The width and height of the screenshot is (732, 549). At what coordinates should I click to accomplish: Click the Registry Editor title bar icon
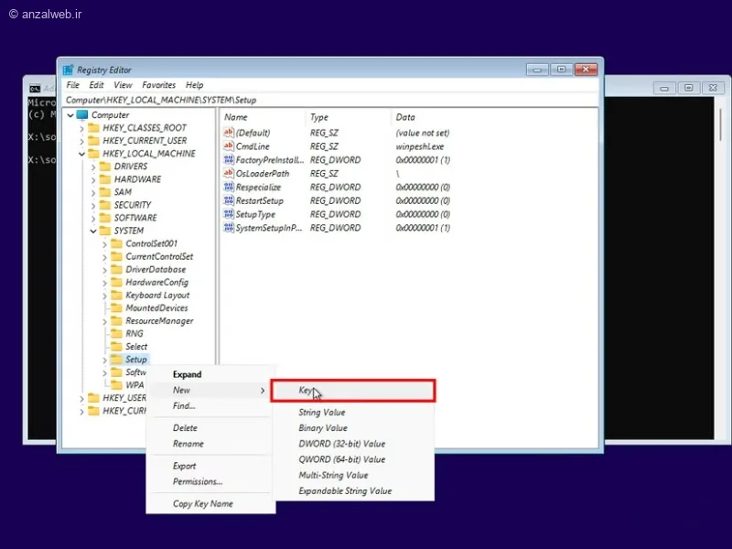pyautogui.click(x=68, y=70)
